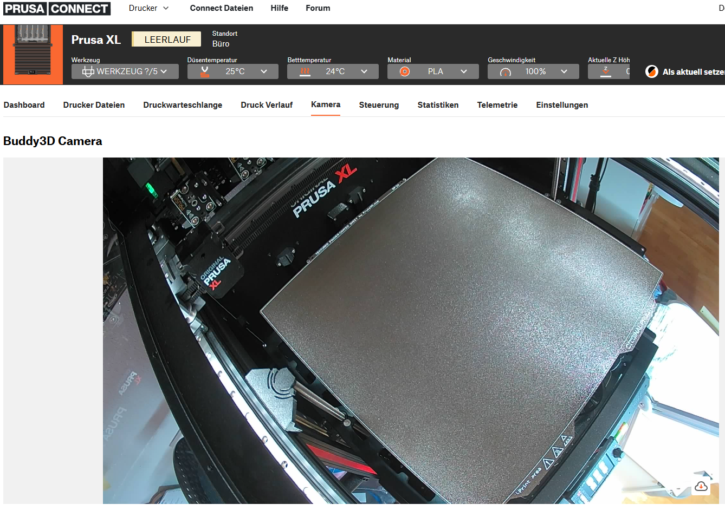Viewport: 725px width, 511px height.
Task: Click the Prusa XL printer name
Action: coord(96,40)
